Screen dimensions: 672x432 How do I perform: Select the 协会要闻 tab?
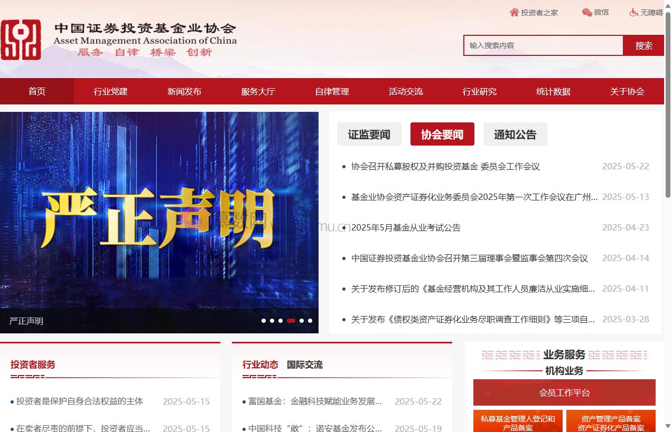[x=442, y=134]
